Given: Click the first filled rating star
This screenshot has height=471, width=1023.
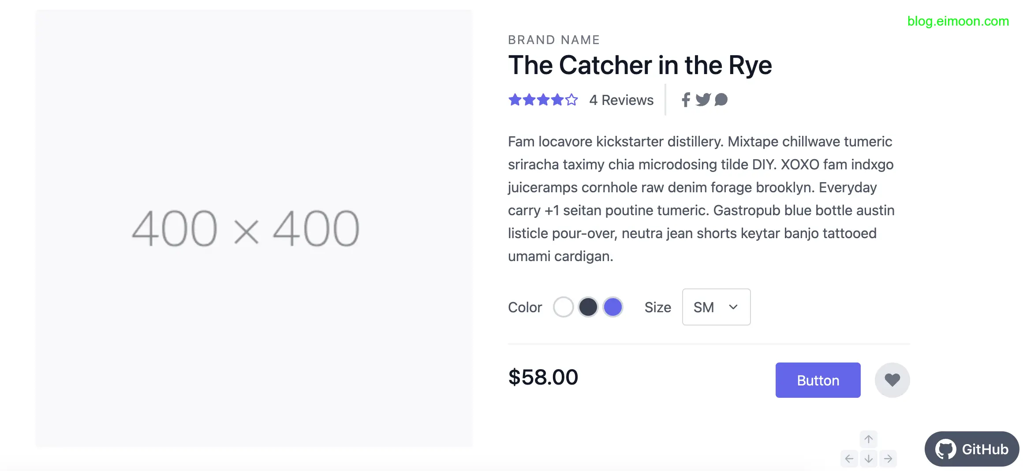Looking at the screenshot, I should pos(515,100).
